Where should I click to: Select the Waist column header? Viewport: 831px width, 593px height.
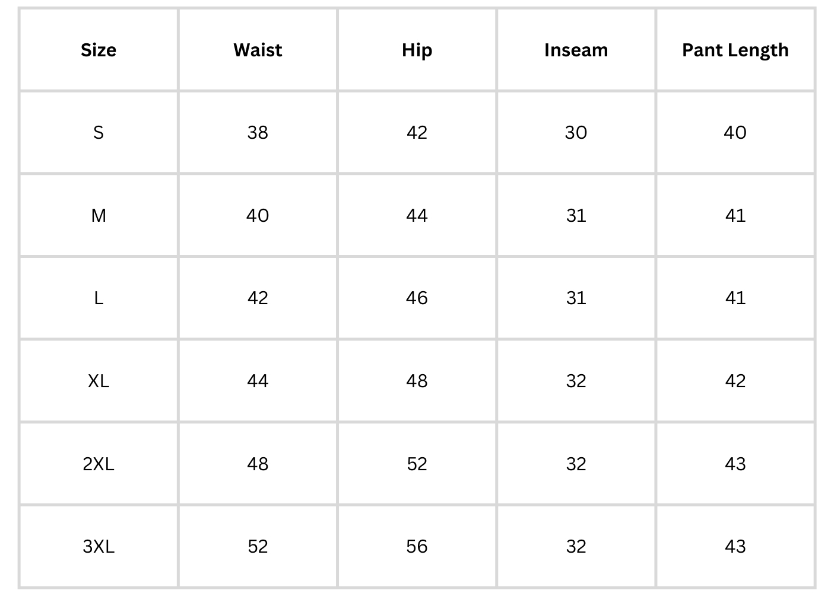point(258,50)
